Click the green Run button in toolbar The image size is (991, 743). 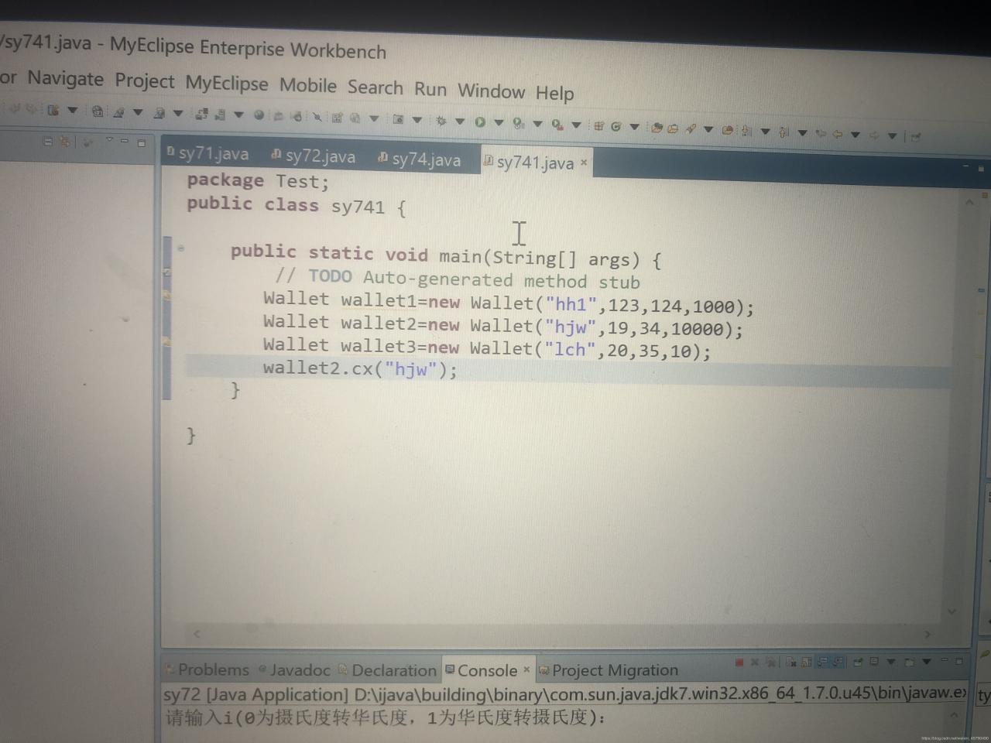[480, 122]
